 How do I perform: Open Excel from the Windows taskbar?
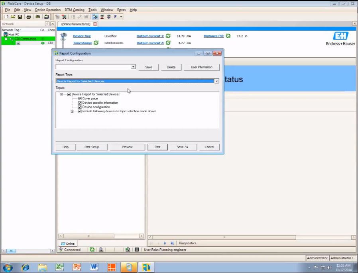tap(59, 267)
